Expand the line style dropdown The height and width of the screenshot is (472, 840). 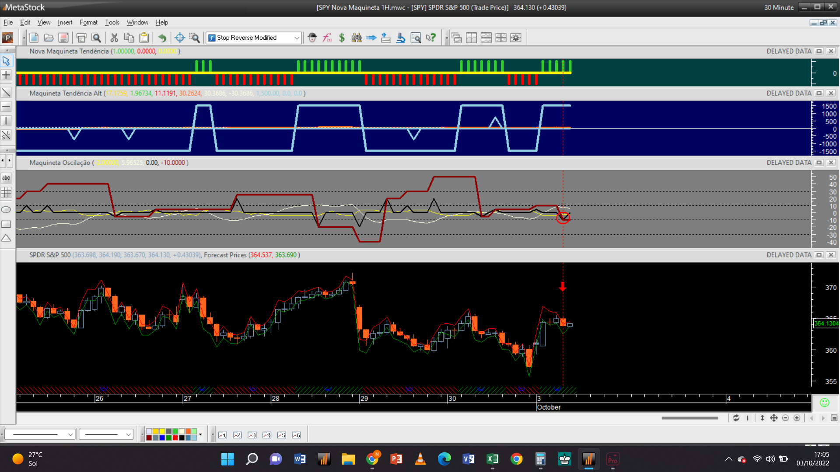pos(70,434)
